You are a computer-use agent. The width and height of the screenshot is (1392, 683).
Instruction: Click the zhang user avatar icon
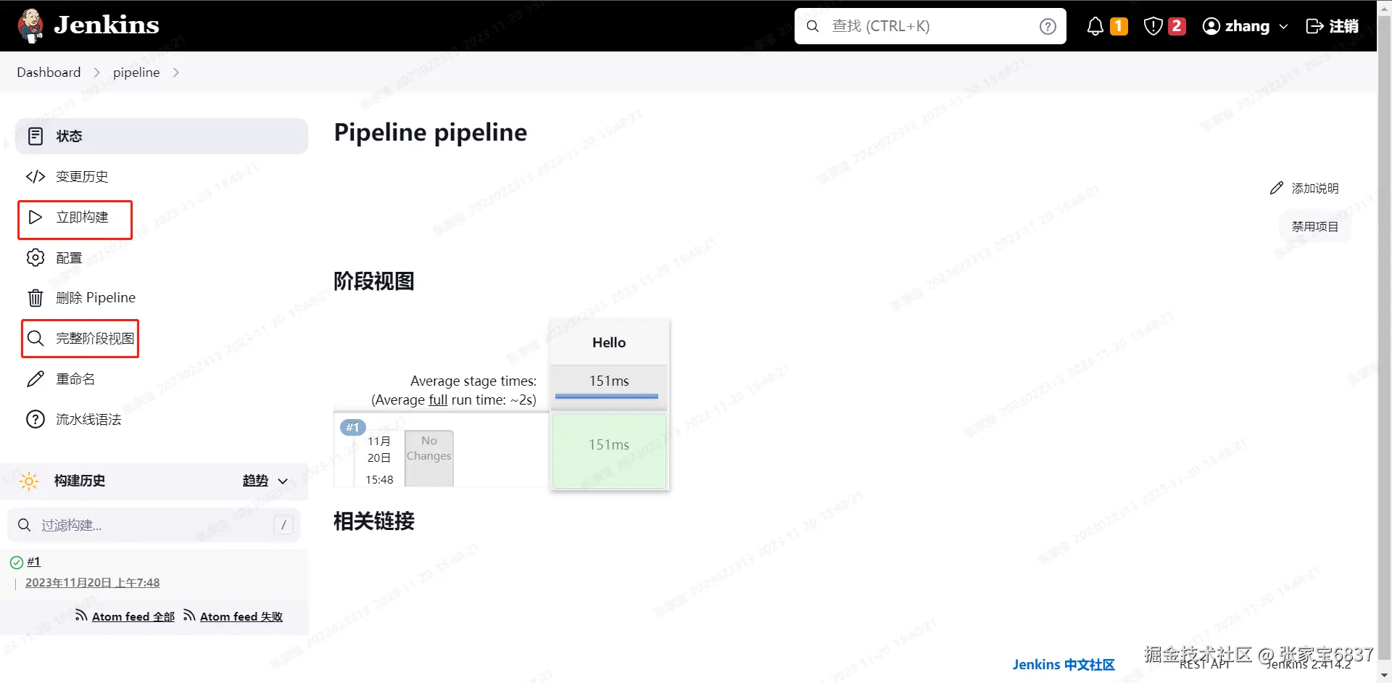[1211, 26]
